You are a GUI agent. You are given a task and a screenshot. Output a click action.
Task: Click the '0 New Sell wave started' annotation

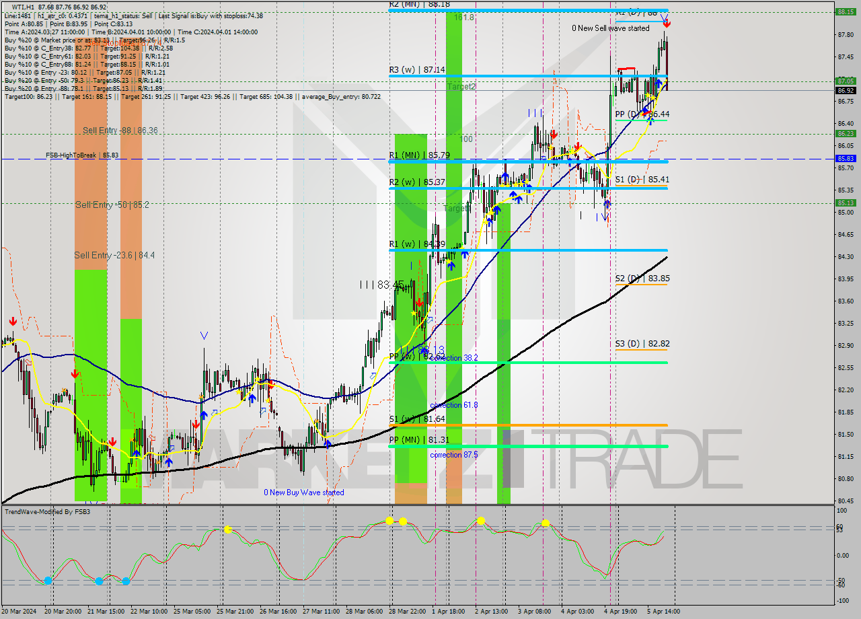pyautogui.click(x=611, y=28)
